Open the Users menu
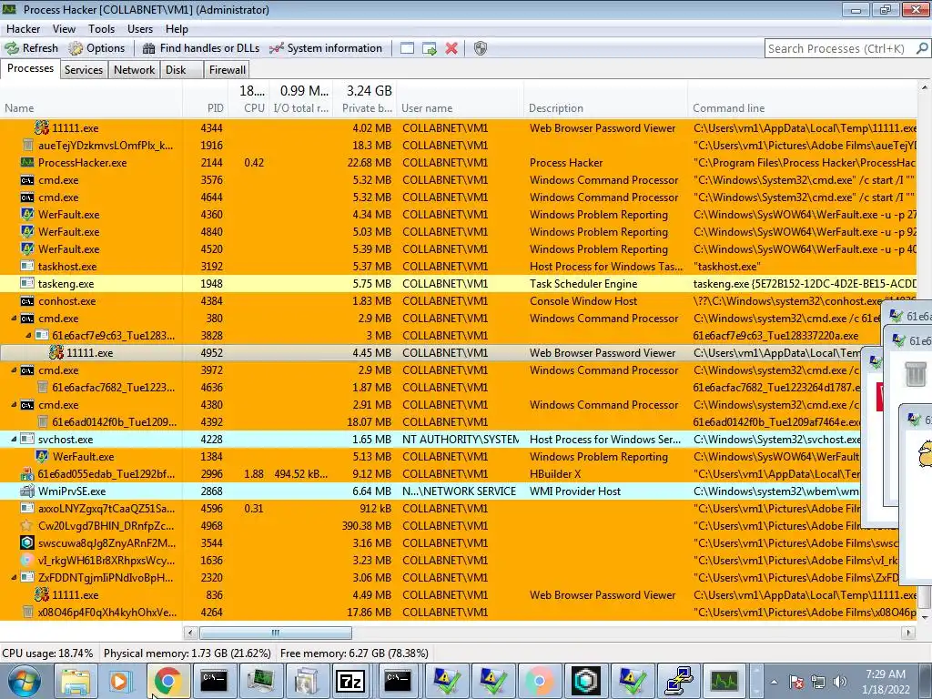Viewport: 932px width, 699px height. [139, 28]
